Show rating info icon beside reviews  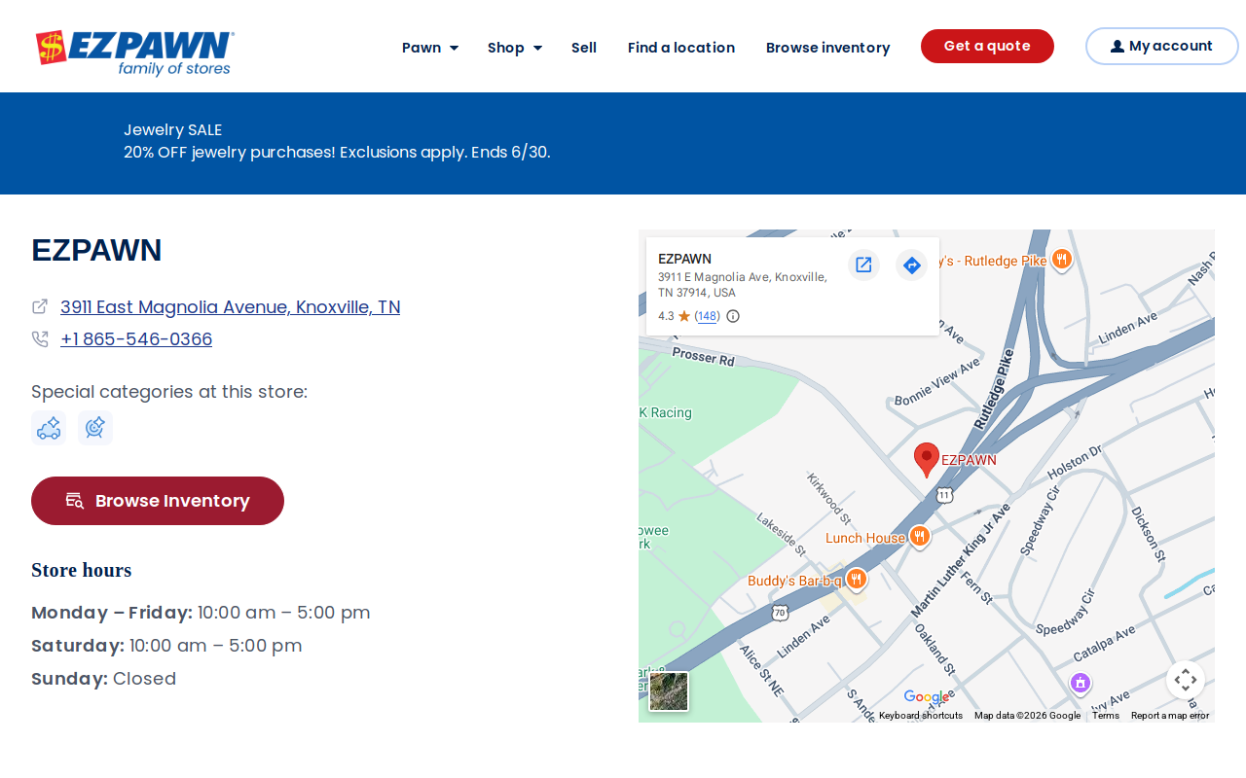733,316
